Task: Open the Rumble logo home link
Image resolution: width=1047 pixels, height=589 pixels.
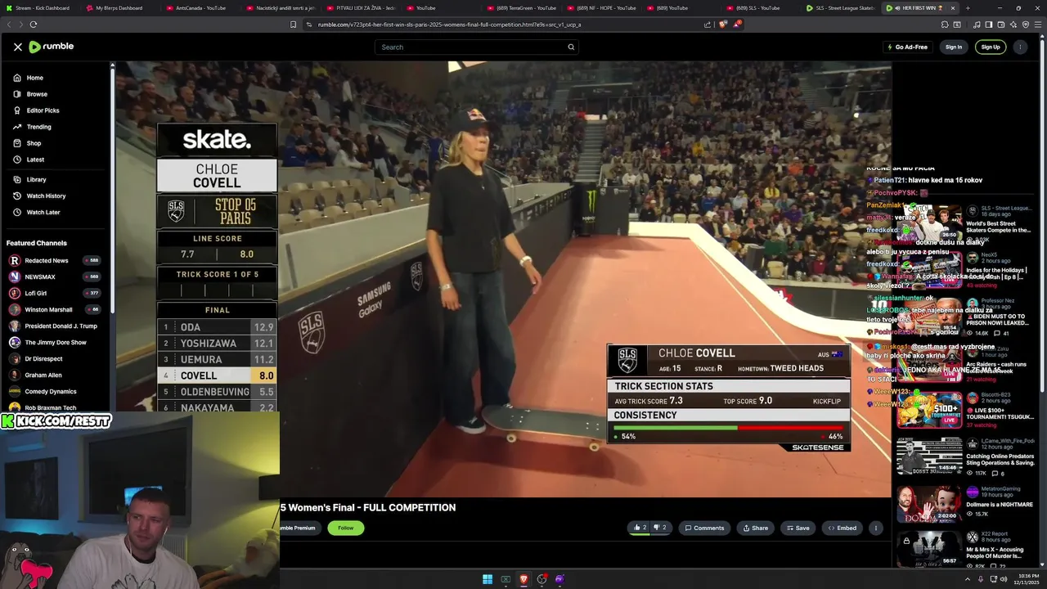Action: [51, 47]
